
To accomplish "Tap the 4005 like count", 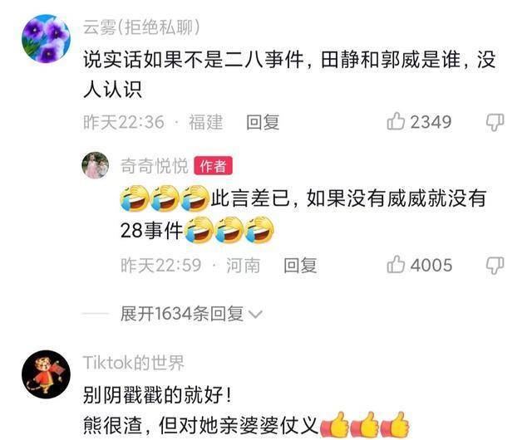I will (x=431, y=265).
